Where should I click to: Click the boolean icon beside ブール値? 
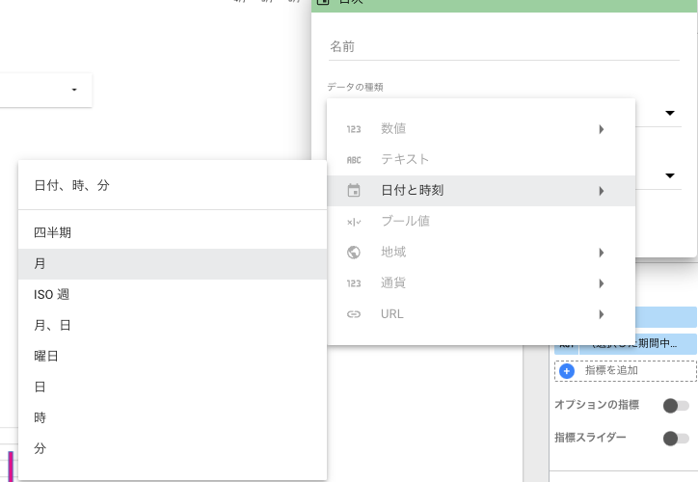[x=354, y=222]
